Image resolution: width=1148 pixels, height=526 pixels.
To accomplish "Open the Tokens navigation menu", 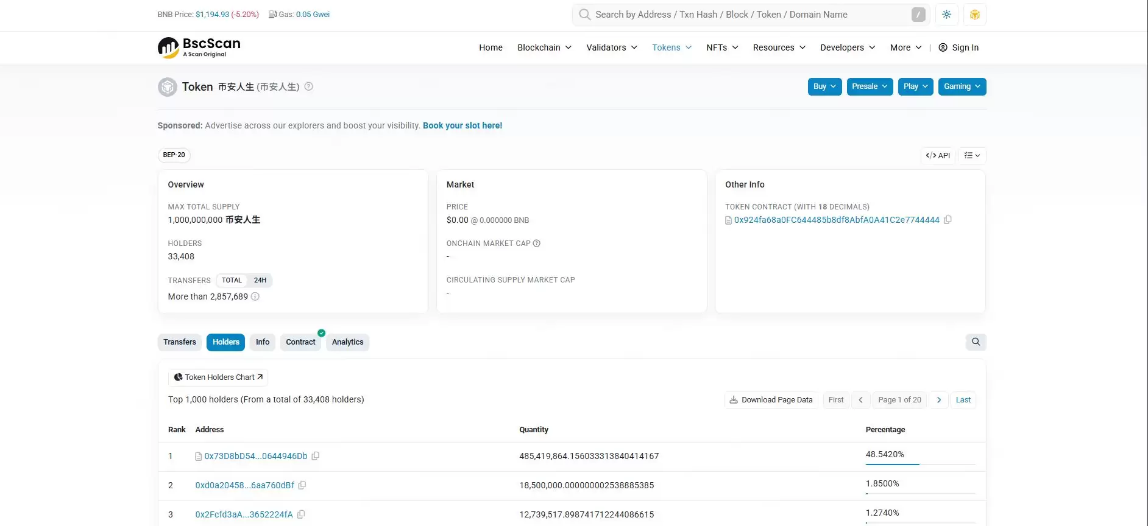I will point(671,47).
